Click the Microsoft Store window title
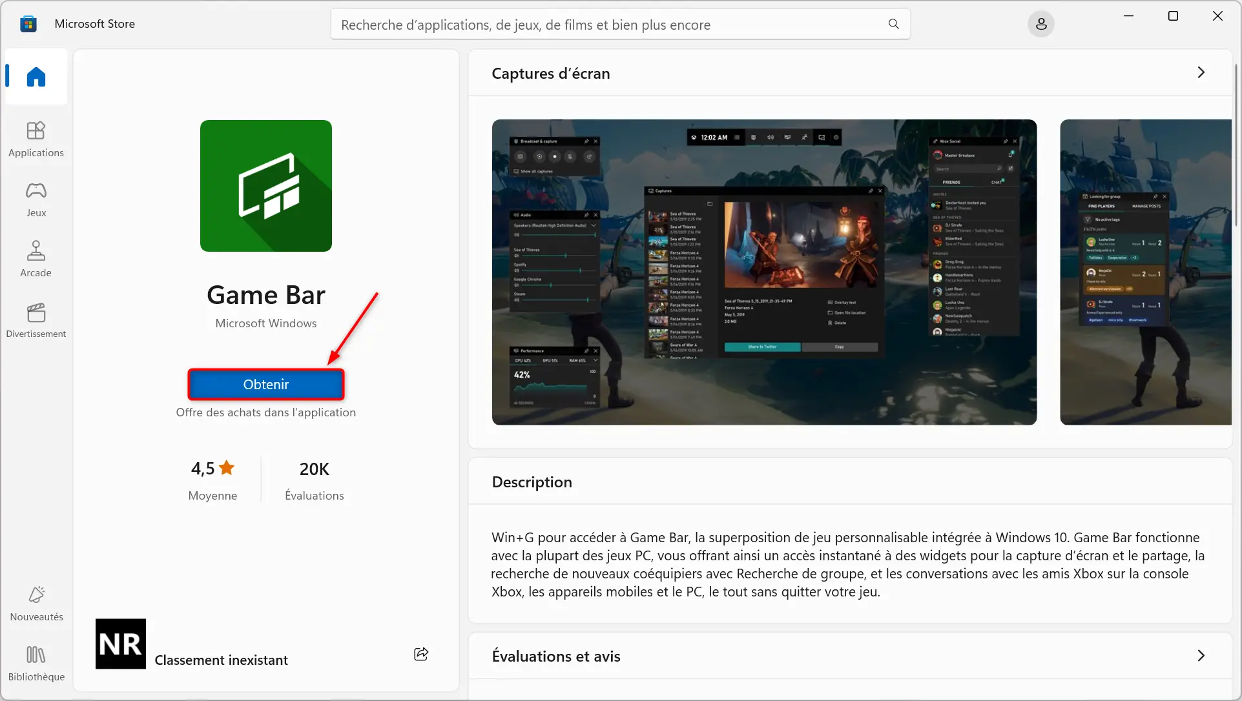The width and height of the screenshot is (1242, 701). [95, 24]
